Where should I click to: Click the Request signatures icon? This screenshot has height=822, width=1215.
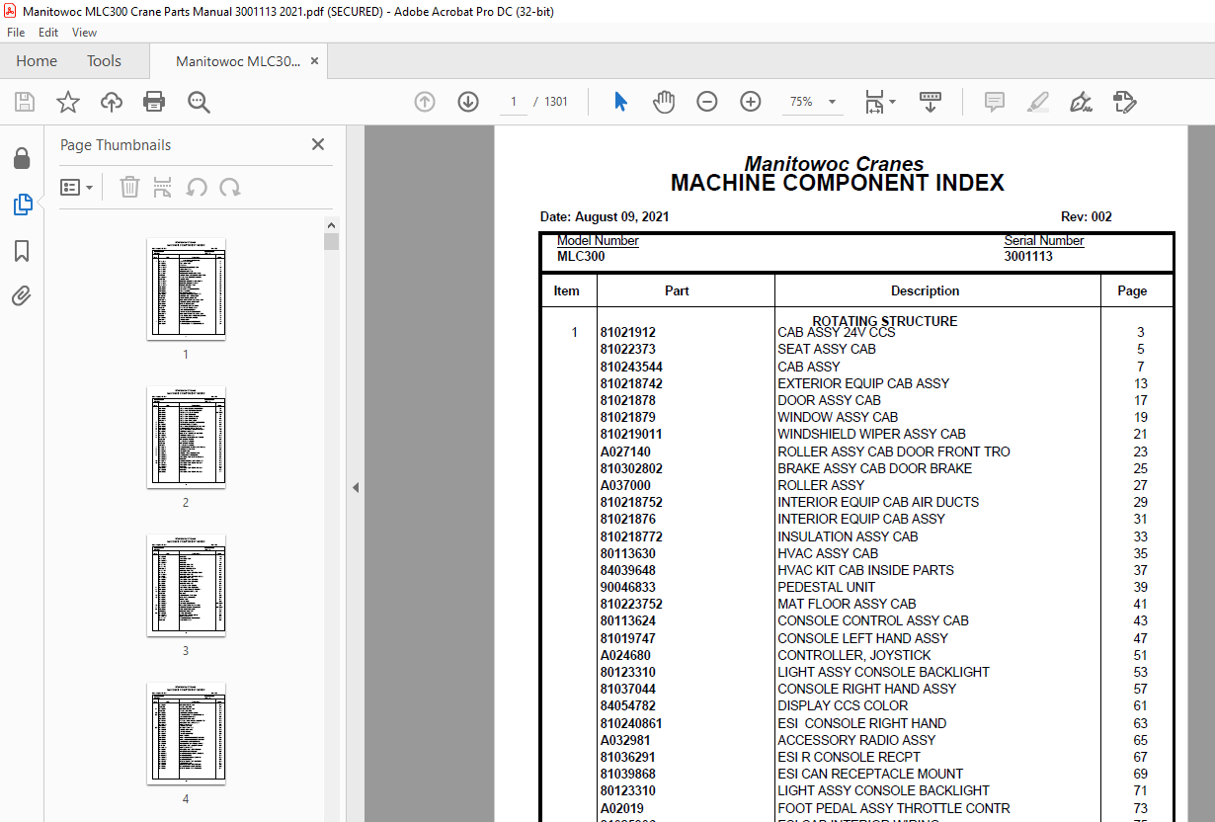[x=1124, y=102]
